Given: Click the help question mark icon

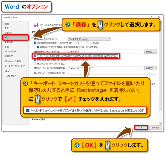Looking at the screenshot, I should click(x=151, y=17).
